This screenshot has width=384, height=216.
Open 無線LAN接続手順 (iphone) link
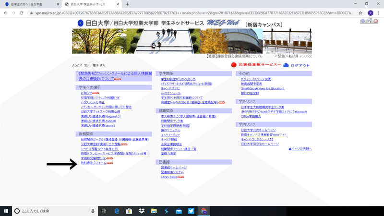[98, 126]
